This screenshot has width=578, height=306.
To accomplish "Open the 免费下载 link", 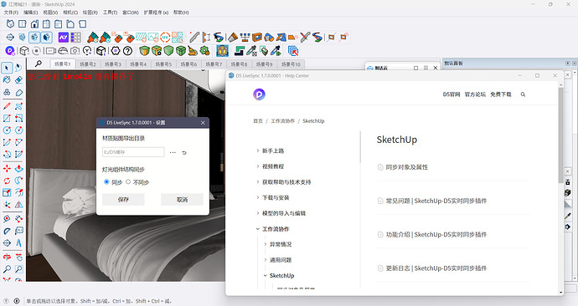I will (501, 94).
